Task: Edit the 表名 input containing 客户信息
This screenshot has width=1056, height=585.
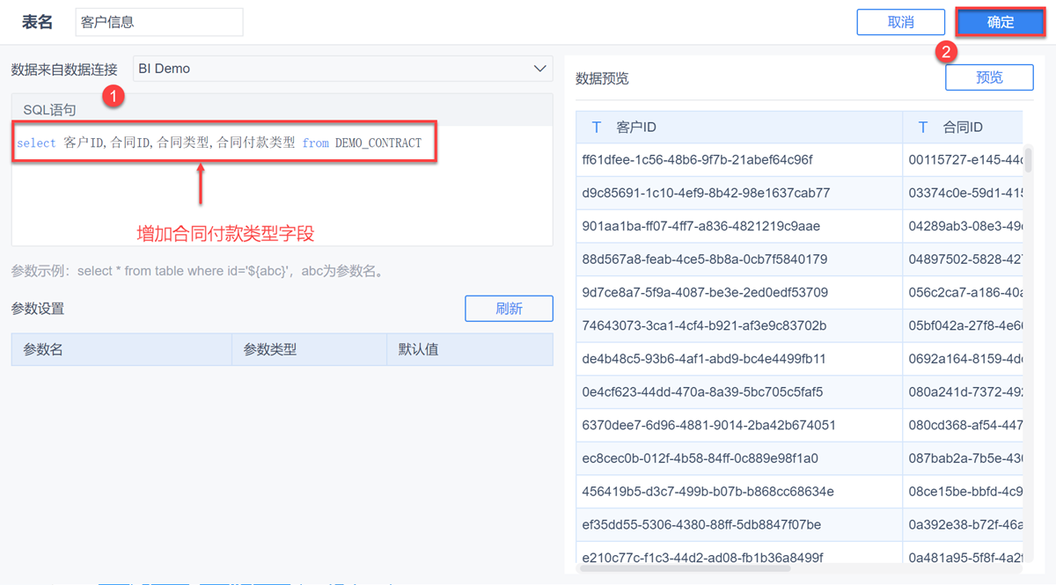Action: coord(158,23)
